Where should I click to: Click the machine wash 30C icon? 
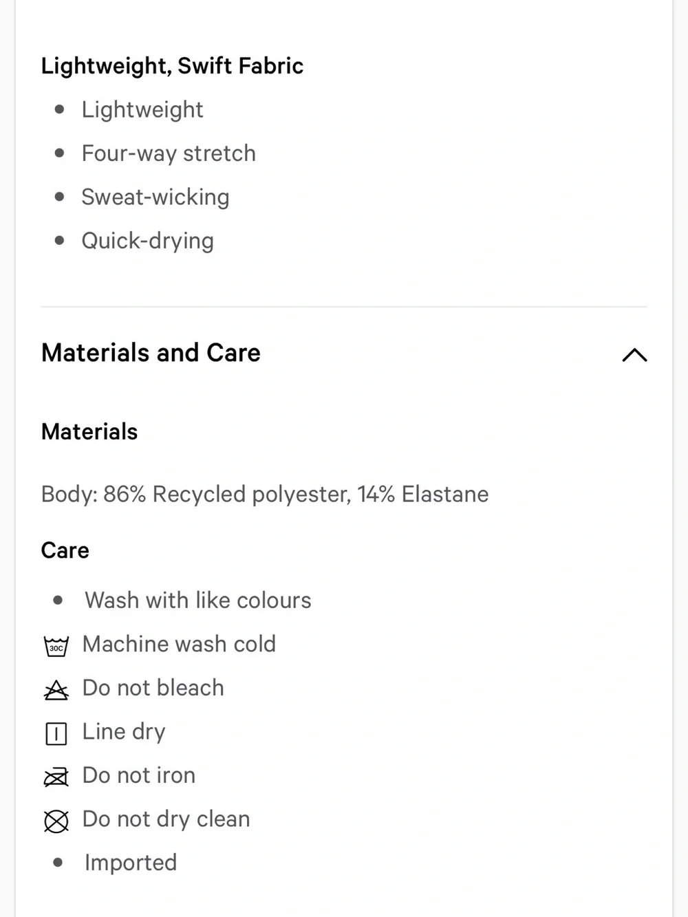(x=56, y=647)
